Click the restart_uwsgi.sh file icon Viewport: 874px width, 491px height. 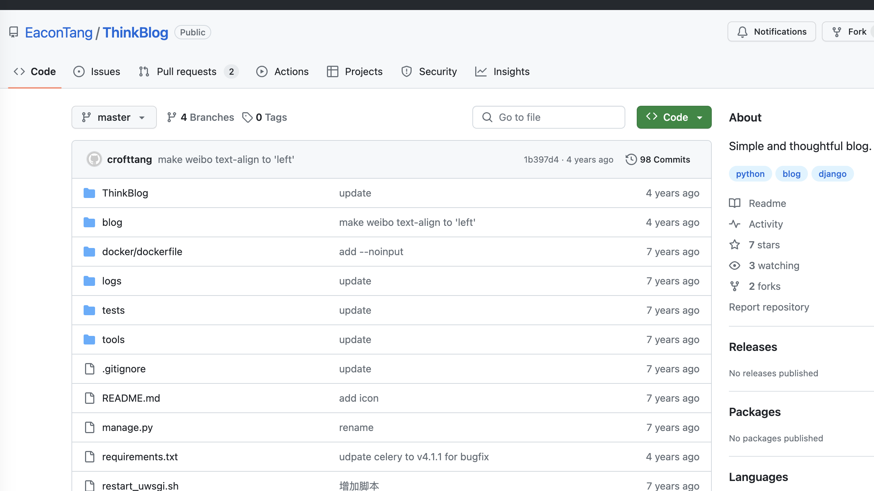[90, 486]
